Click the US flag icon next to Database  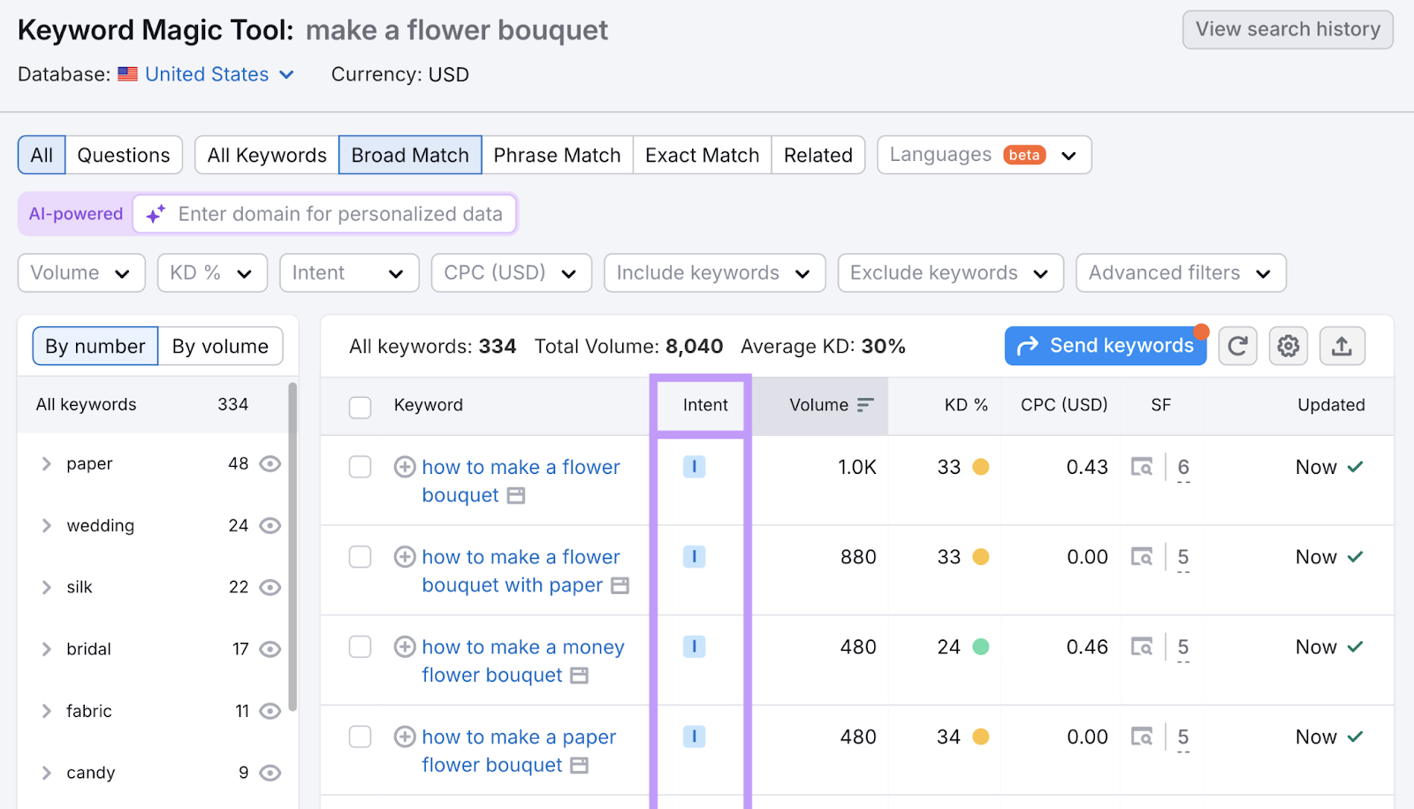tap(127, 74)
